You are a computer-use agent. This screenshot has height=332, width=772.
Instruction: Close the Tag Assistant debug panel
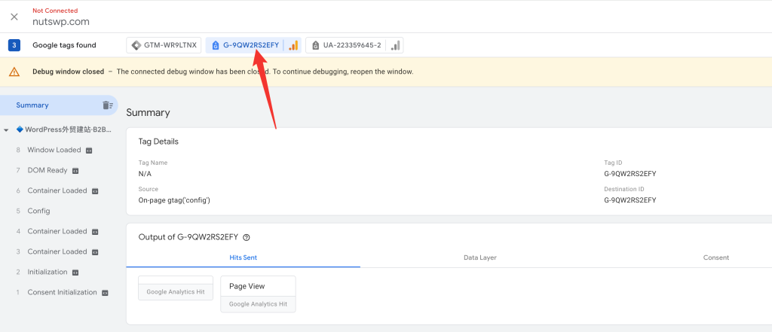tap(14, 17)
